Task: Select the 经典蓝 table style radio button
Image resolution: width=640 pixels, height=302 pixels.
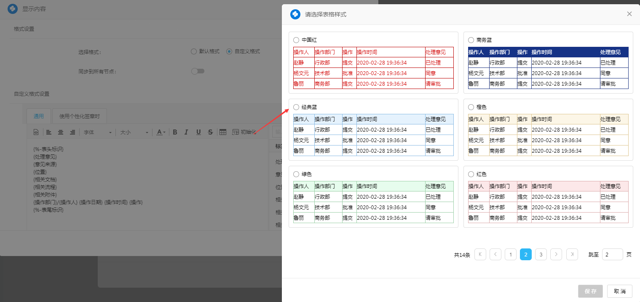Action: [x=296, y=107]
